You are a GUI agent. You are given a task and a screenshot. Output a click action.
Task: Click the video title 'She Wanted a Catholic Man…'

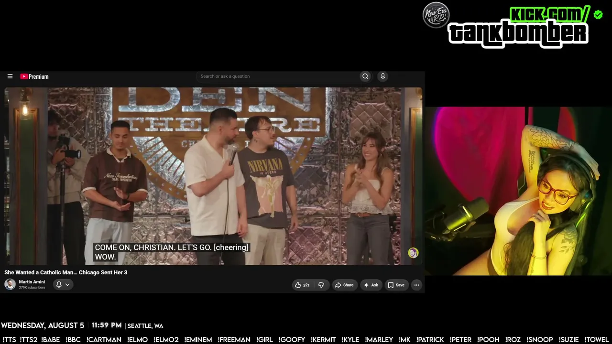(66, 272)
